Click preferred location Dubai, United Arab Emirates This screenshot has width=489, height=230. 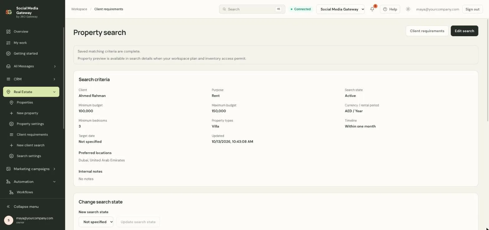102,160
